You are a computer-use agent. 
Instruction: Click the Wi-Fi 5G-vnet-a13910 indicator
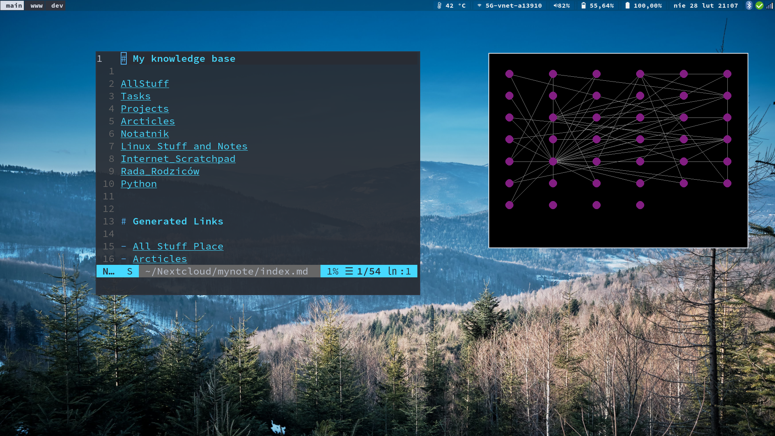[x=509, y=6]
